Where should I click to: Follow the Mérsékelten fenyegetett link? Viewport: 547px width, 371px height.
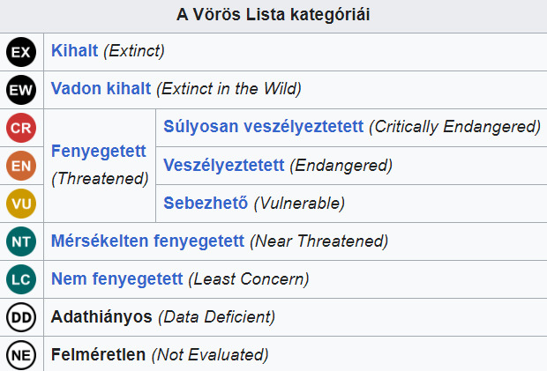147,241
